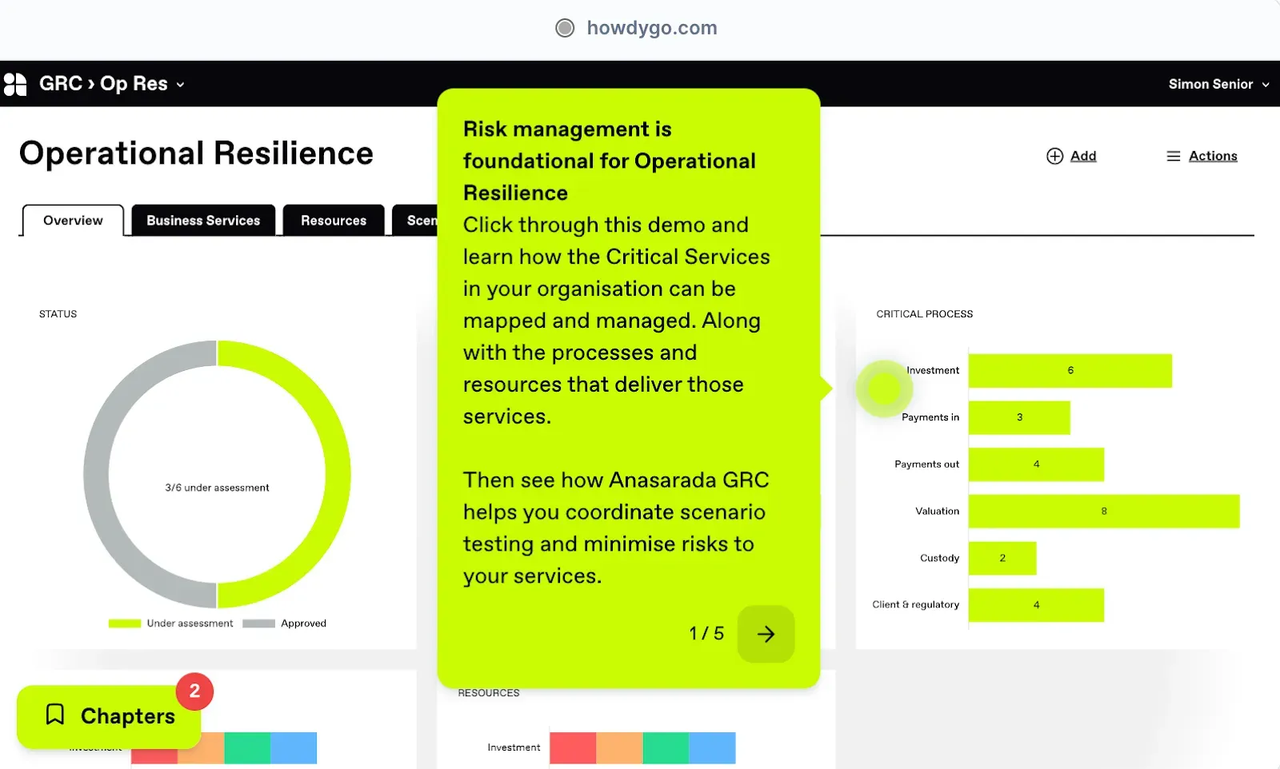Click the howdygo.com circle logo icon
Screen dimensions: 1280x769
coord(565,28)
